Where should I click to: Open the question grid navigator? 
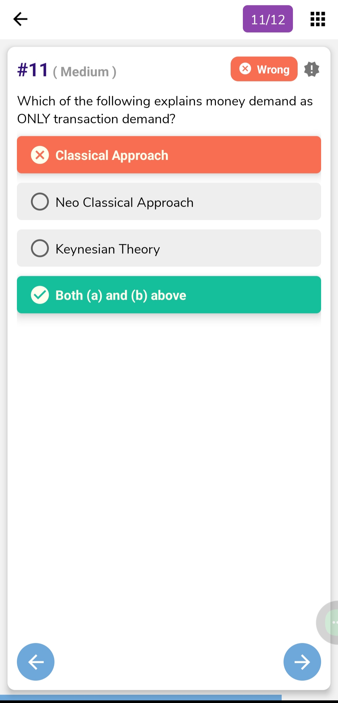point(318,19)
